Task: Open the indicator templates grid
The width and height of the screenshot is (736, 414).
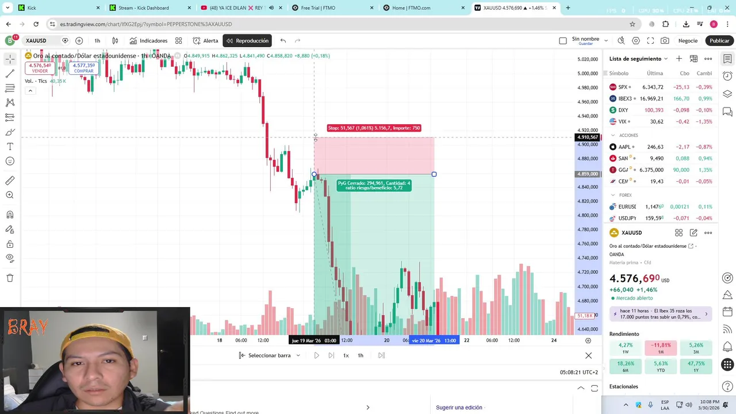Action: coord(179,41)
